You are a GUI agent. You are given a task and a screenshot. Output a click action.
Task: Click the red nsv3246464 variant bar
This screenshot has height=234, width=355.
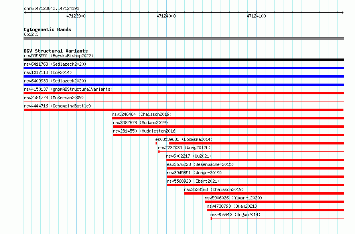(x=228, y=118)
